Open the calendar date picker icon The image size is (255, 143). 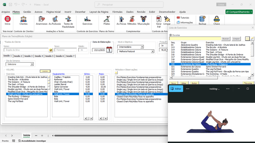click(109, 49)
